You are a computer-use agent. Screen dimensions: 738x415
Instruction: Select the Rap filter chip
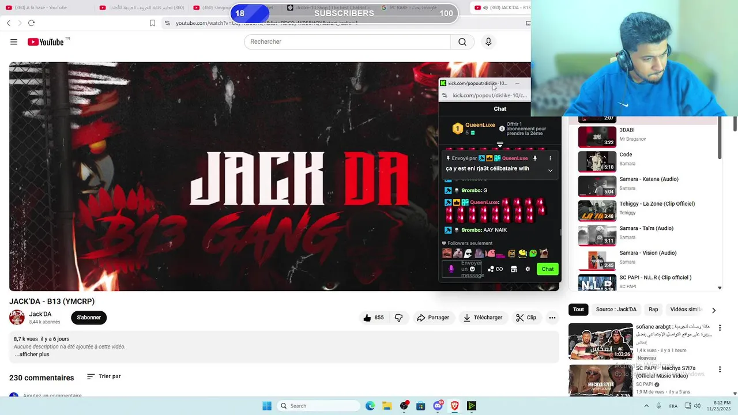point(653,310)
